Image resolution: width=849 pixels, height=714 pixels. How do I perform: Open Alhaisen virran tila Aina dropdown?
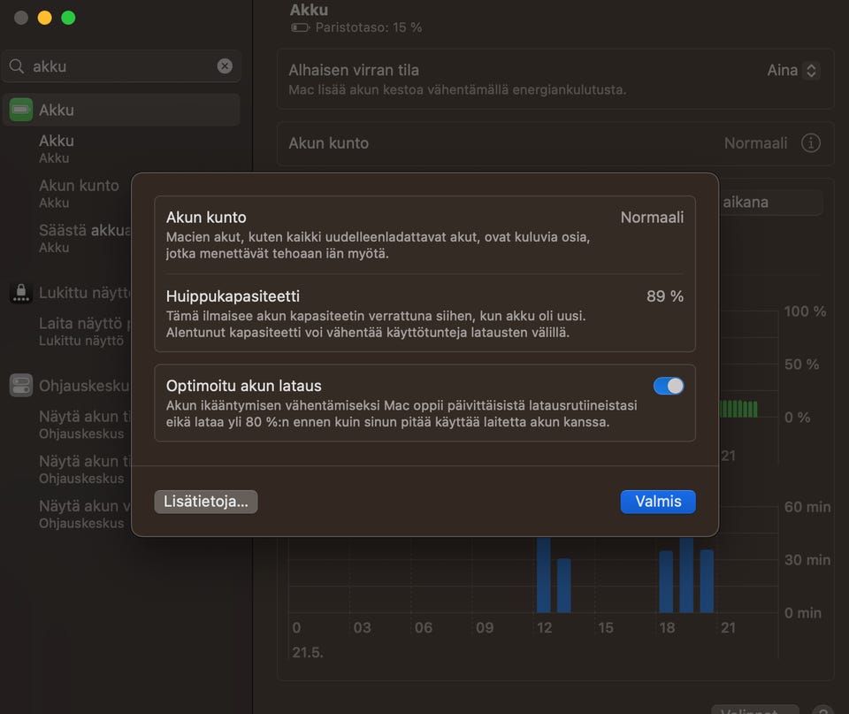792,71
